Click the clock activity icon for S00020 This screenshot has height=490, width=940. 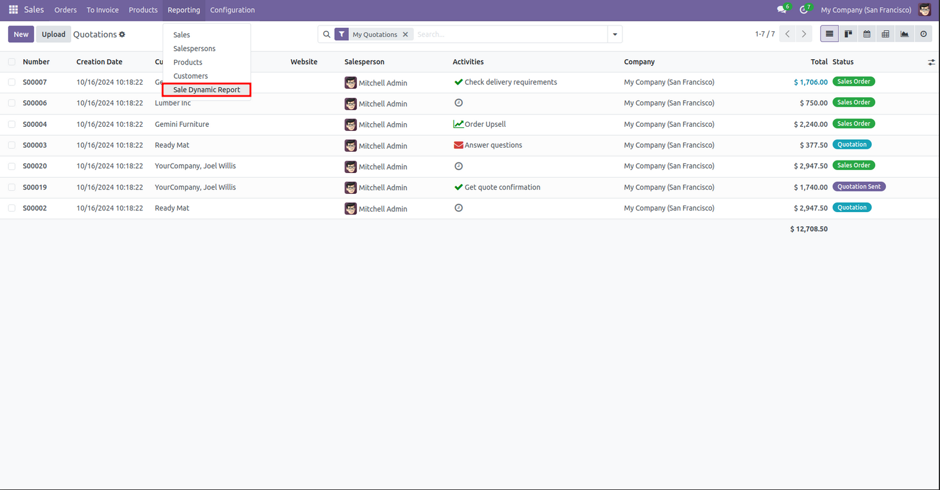click(459, 166)
